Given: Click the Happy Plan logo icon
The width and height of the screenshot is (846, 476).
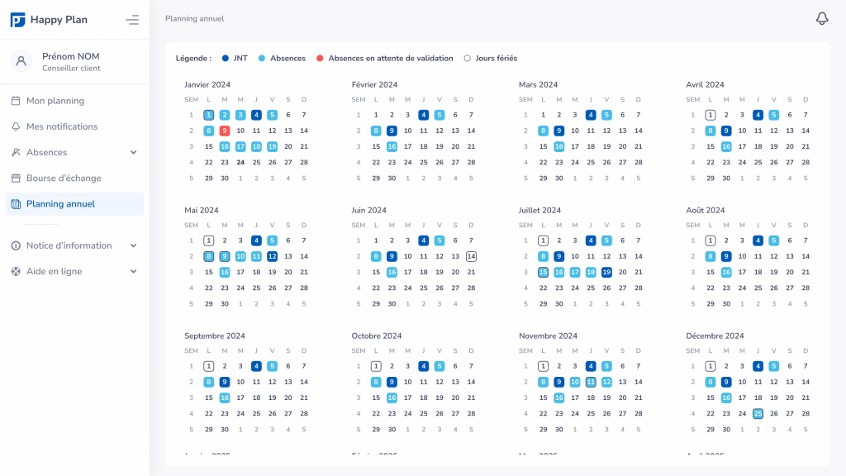Looking at the screenshot, I should pyautogui.click(x=17, y=20).
